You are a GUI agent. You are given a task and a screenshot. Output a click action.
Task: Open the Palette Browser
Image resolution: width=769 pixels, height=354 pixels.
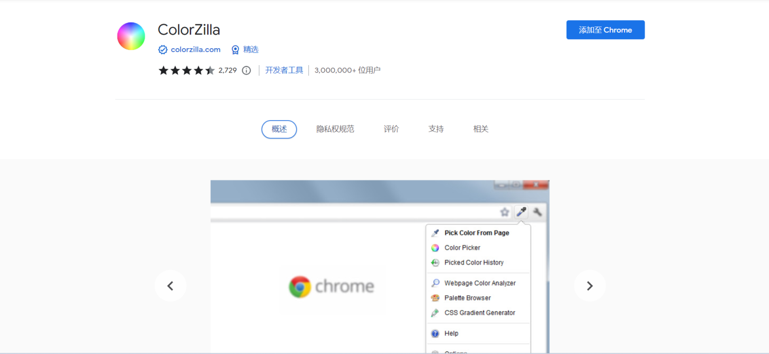click(467, 298)
